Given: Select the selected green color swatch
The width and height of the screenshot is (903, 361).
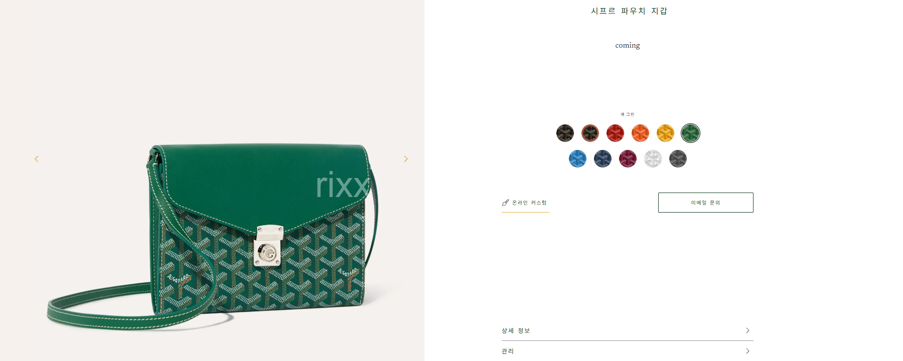Looking at the screenshot, I should (690, 133).
